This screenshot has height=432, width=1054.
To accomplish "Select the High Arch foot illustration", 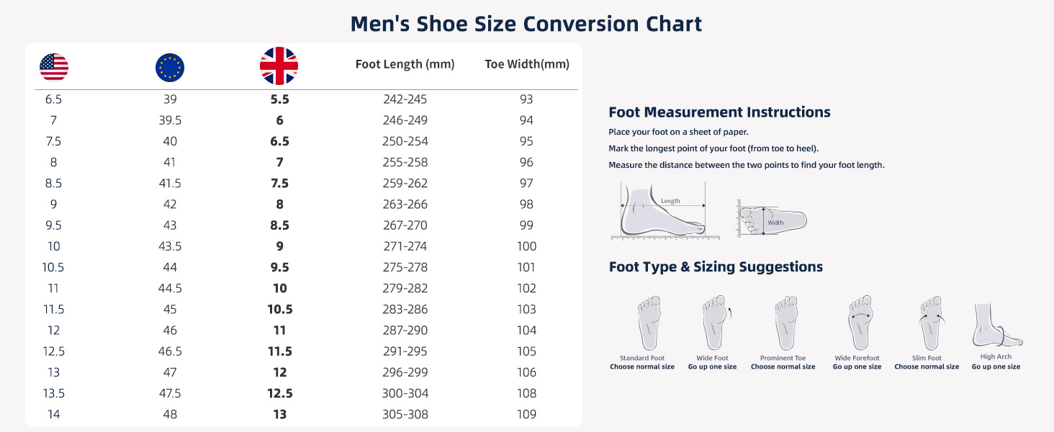I will pyautogui.click(x=996, y=325).
